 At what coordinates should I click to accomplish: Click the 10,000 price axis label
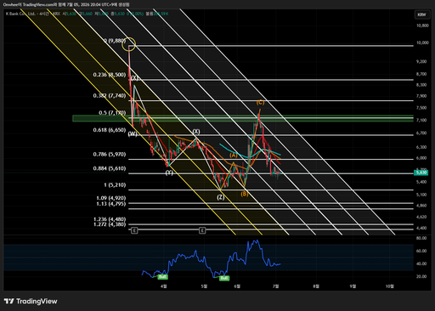tap(422, 42)
